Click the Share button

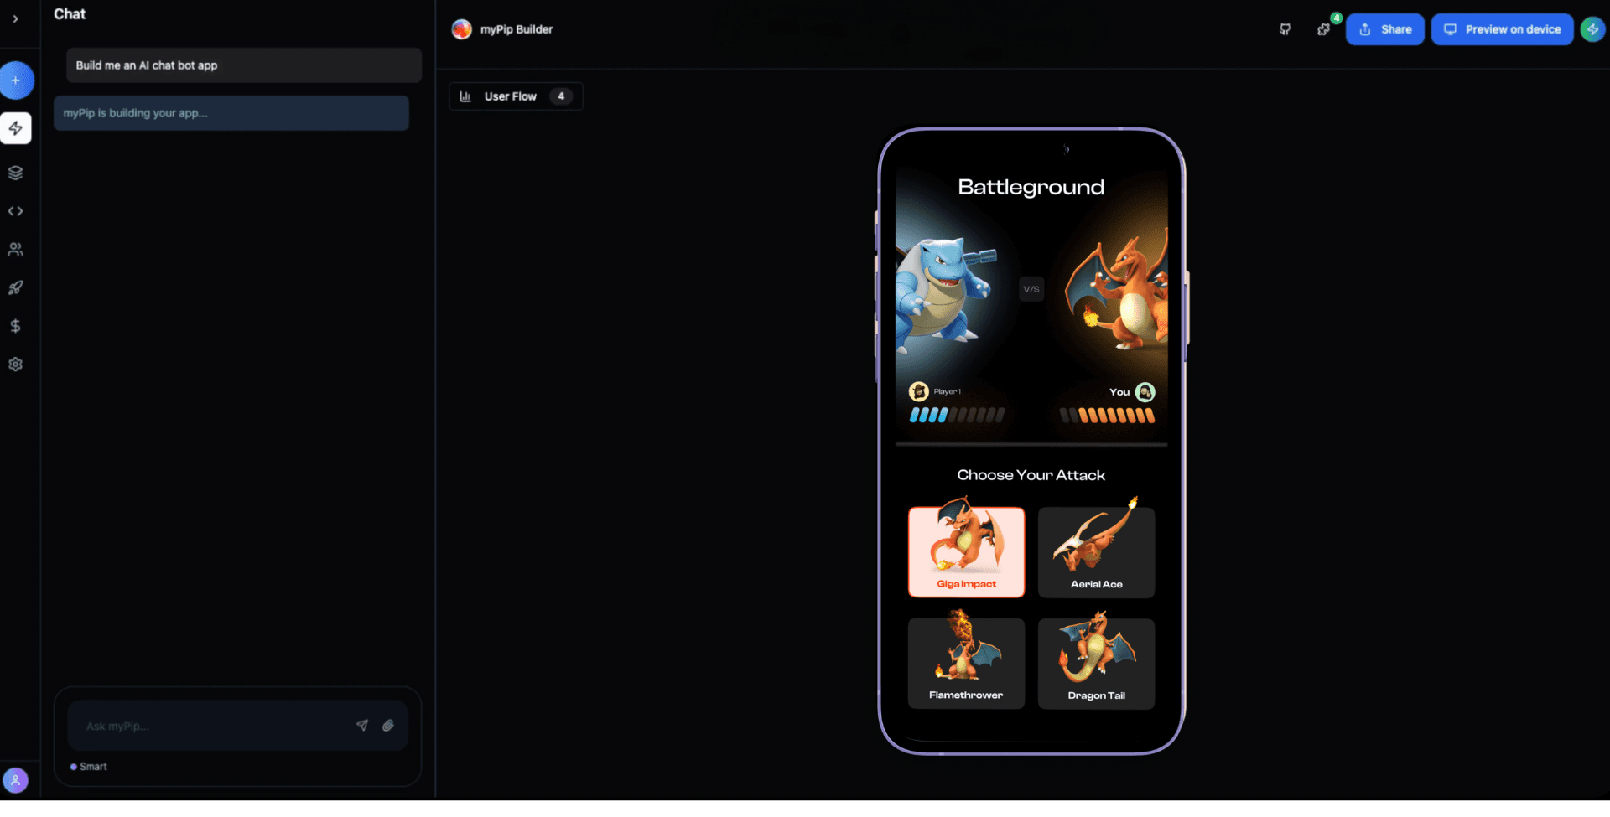click(x=1384, y=29)
